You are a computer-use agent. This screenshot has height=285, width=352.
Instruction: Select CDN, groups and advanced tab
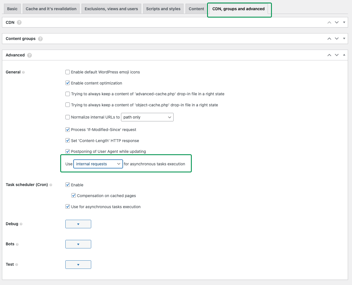tap(239, 9)
